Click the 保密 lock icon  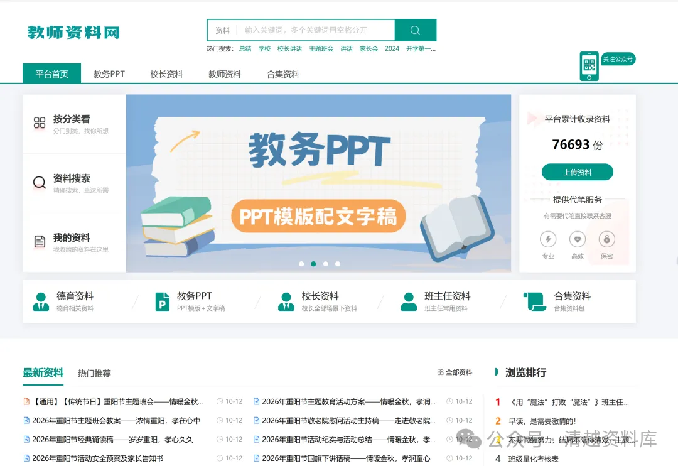(x=606, y=239)
